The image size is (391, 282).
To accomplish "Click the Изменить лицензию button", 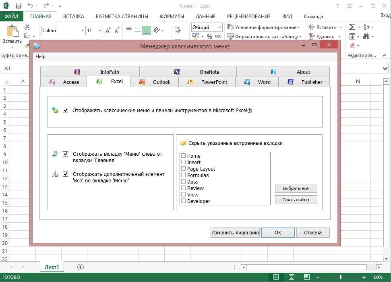I will [235, 232].
